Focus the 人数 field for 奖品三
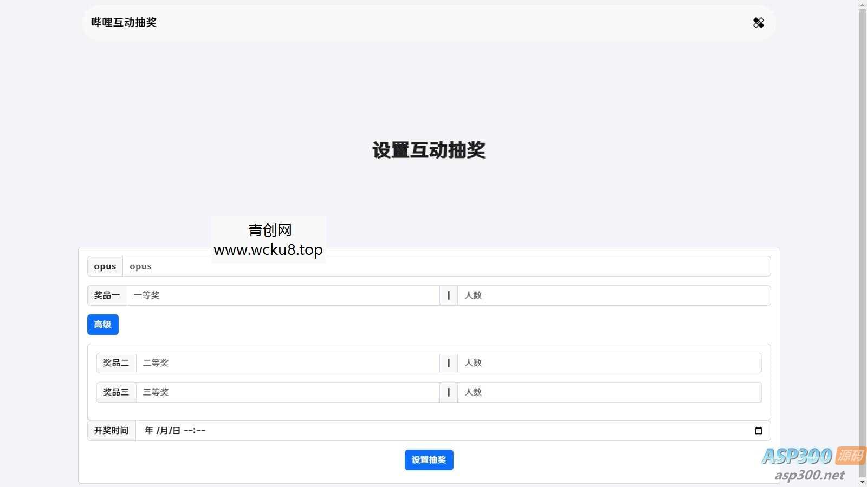The height and width of the screenshot is (487, 867). click(607, 392)
